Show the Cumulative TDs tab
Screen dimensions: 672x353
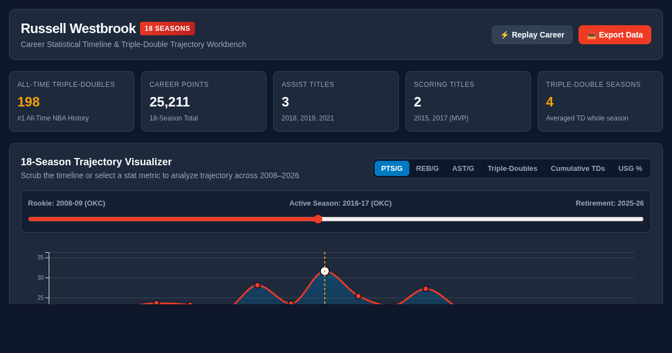578,168
